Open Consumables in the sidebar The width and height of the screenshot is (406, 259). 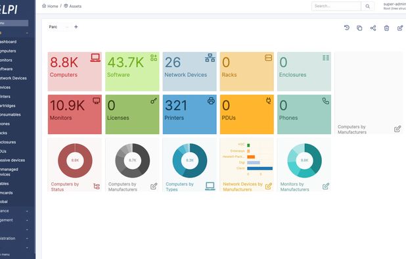click(11, 115)
